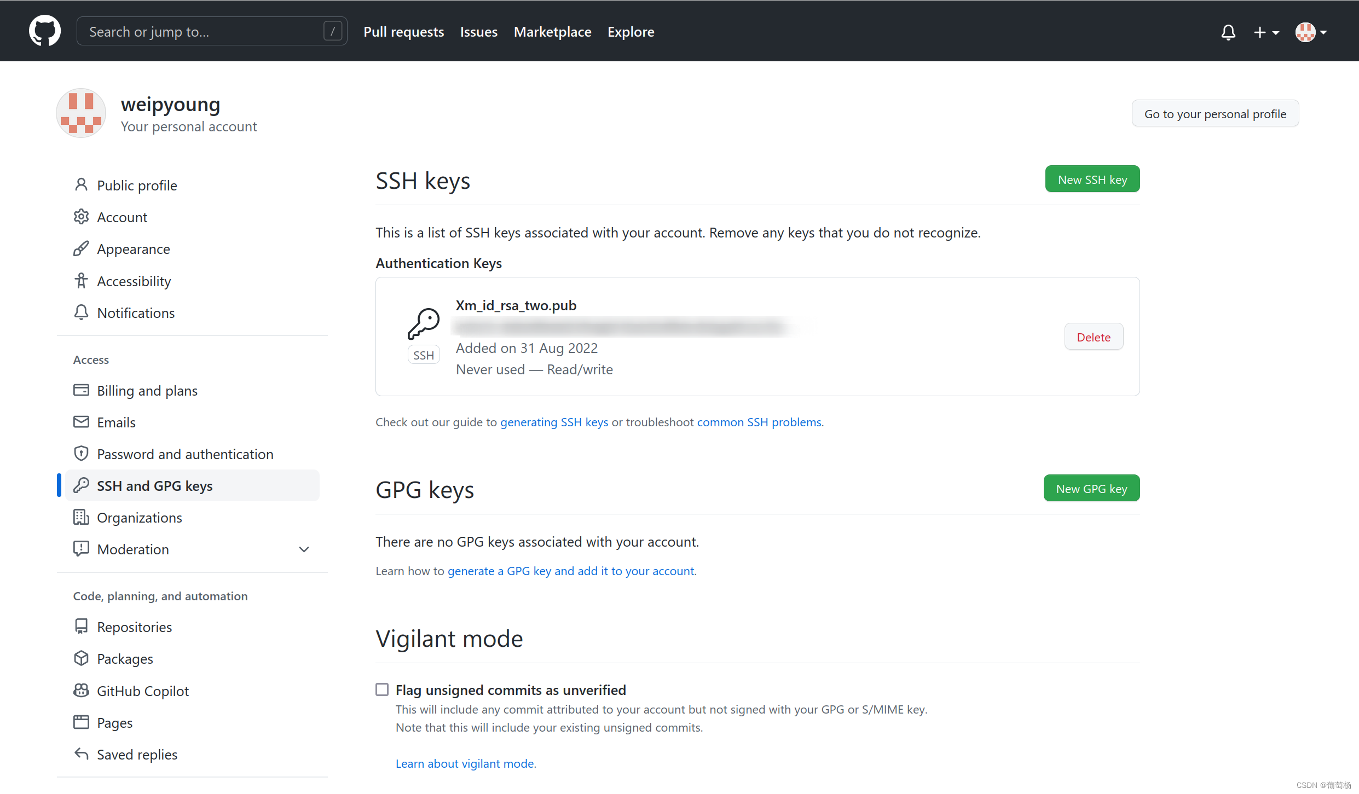Screen dimensions: 1359x794
Task: Expand the Moderation section chevron
Action: pyautogui.click(x=304, y=549)
